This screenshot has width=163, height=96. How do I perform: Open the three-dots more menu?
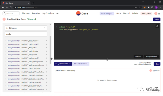57,13
